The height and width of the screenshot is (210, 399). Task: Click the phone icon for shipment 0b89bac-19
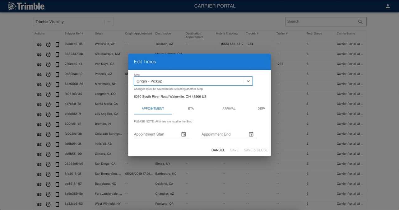click(57, 74)
